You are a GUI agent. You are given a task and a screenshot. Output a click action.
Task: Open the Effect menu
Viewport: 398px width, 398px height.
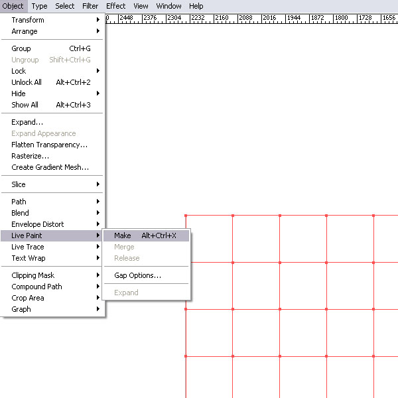click(x=115, y=6)
